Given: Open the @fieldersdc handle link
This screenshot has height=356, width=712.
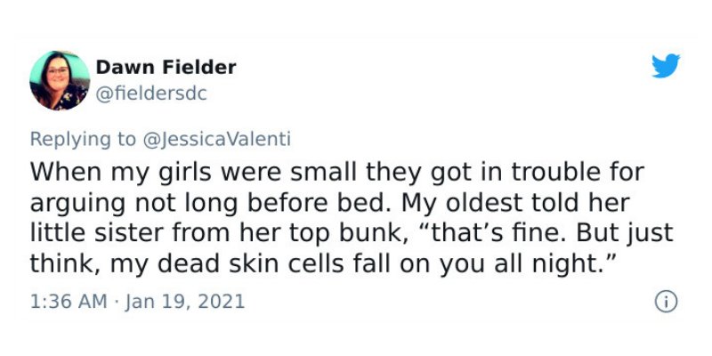Looking at the screenshot, I should (151, 94).
